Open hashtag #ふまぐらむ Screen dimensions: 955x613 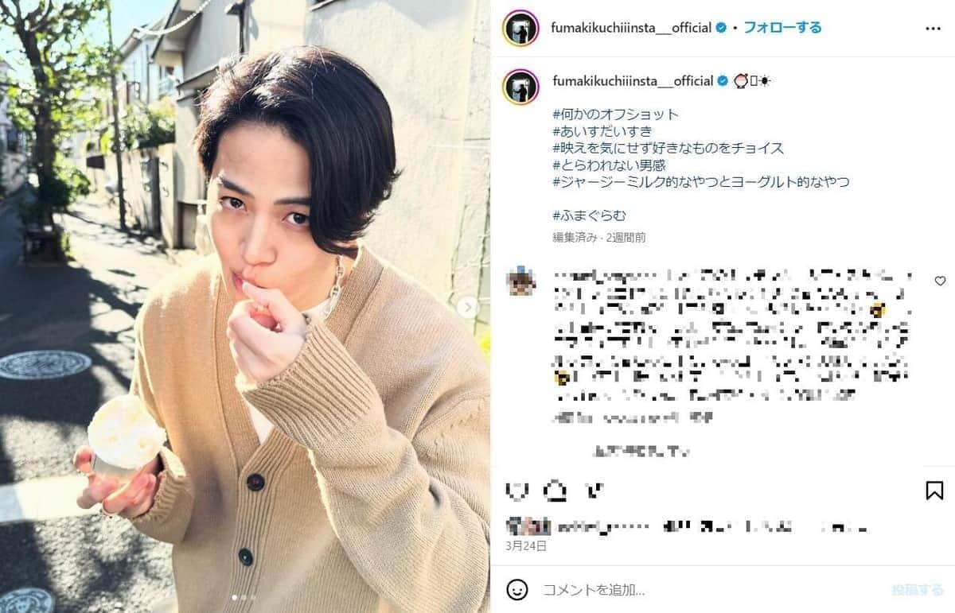(x=590, y=215)
